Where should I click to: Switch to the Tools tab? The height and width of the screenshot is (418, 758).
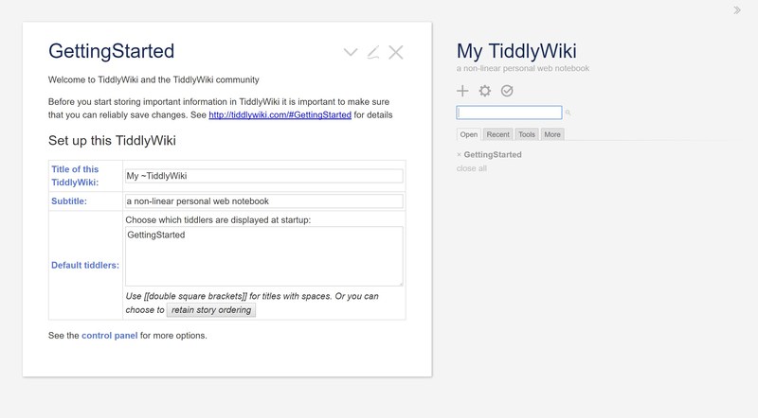527,134
